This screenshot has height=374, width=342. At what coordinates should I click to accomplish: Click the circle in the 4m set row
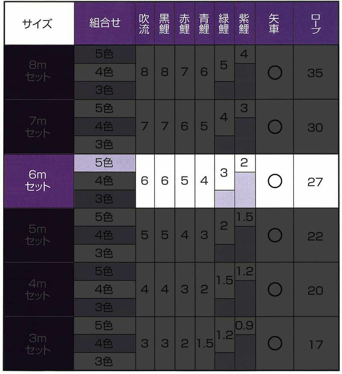pos(274,290)
